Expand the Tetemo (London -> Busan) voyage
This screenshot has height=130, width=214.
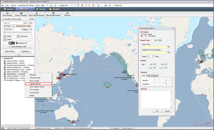pyautogui.click(x=3, y=61)
